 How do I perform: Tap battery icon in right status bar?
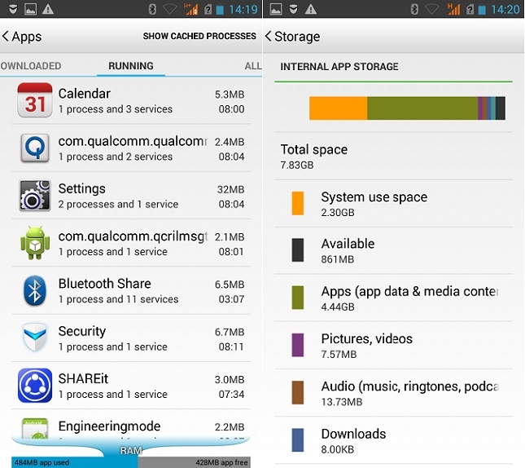click(x=482, y=10)
